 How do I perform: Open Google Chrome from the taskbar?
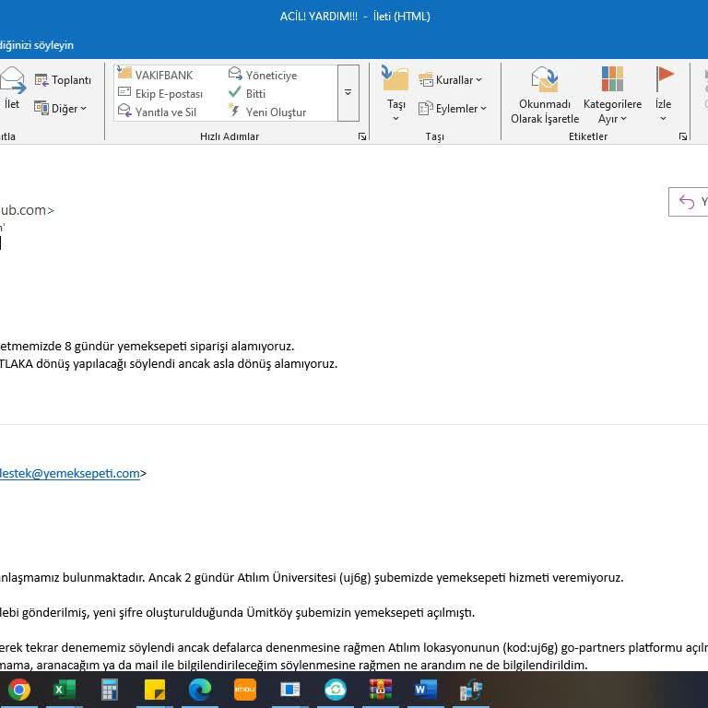click(x=19, y=690)
